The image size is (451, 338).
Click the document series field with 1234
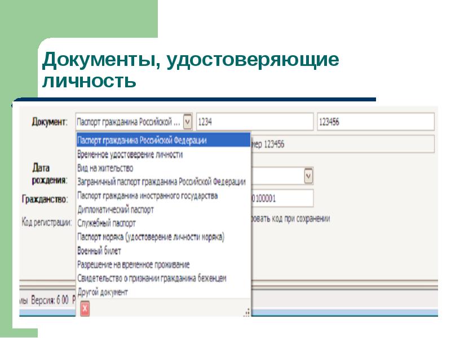[254, 122]
